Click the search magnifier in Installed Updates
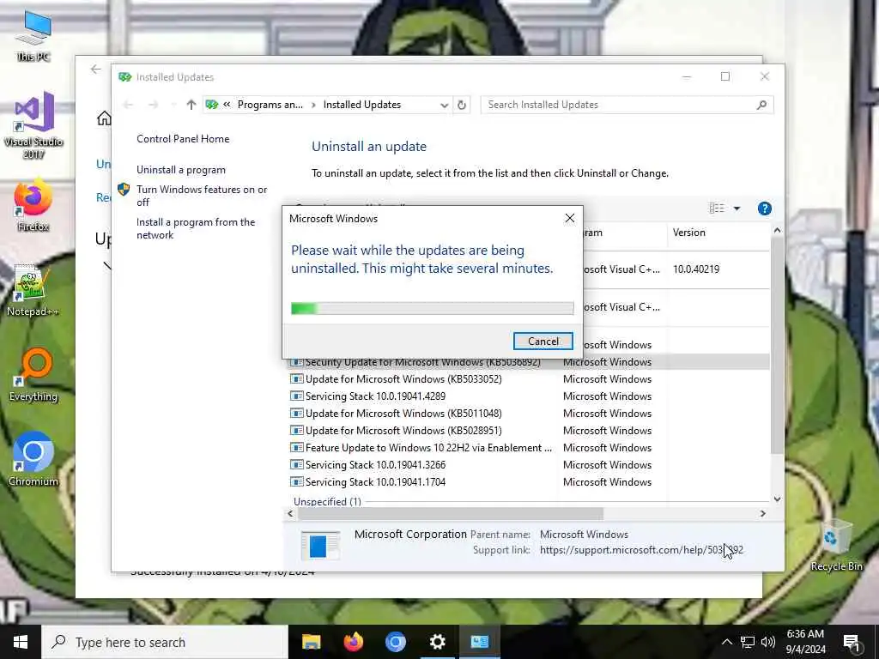 click(x=761, y=105)
